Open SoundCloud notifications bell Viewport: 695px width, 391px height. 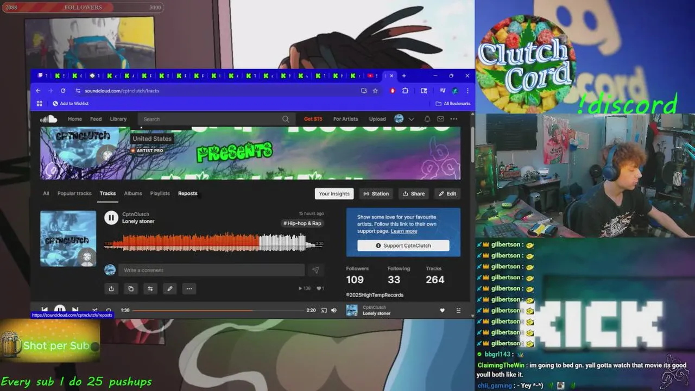pos(427,119)
